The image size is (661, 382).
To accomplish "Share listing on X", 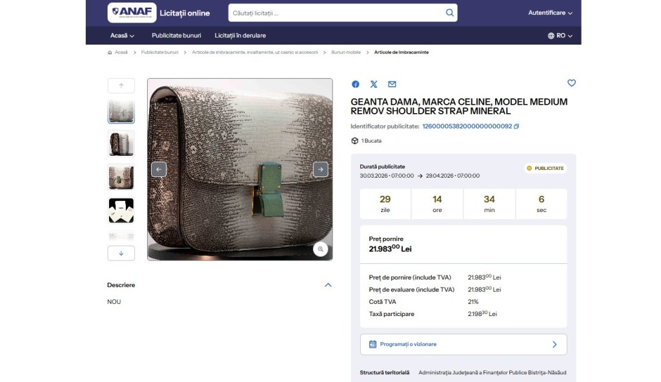I will [x=374, y=84].
